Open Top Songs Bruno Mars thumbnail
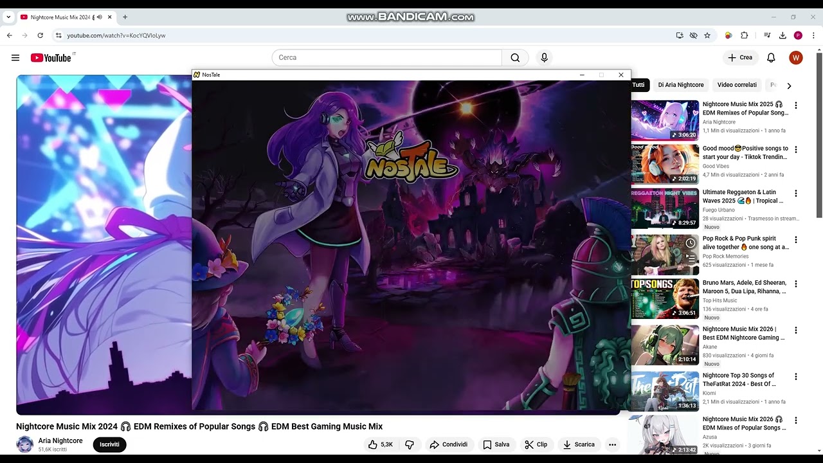This screenshot has height=463, width=823. [x=665, y=298]
